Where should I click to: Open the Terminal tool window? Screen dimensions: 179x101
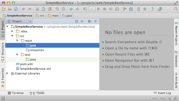point(16,93)
